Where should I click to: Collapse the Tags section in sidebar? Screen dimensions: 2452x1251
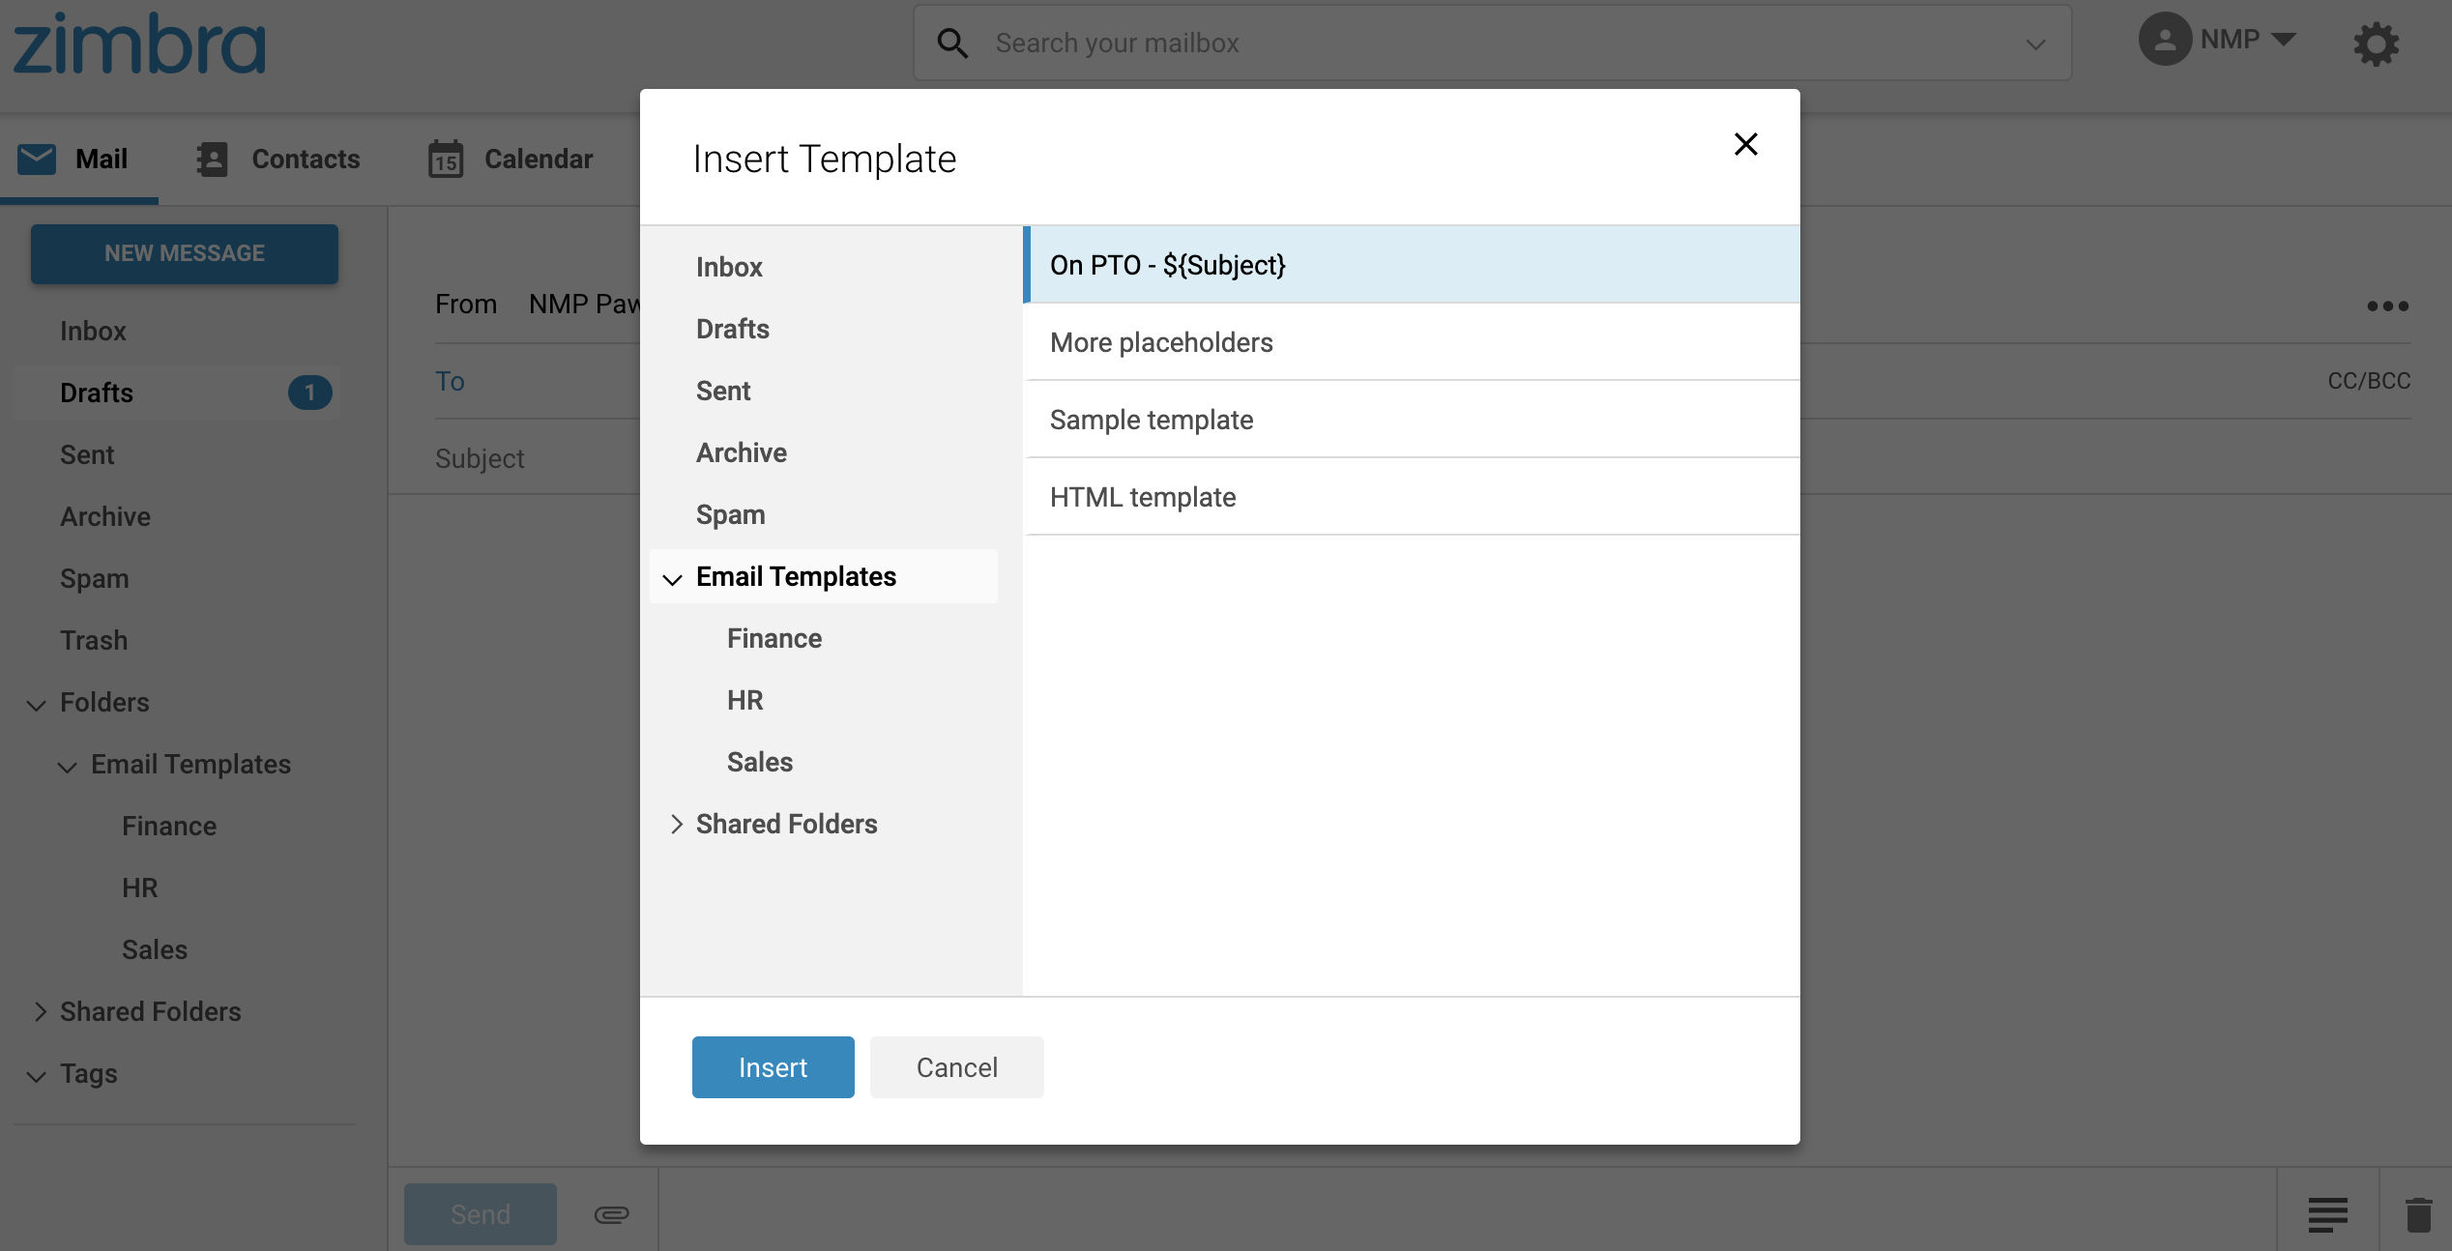36,1075
